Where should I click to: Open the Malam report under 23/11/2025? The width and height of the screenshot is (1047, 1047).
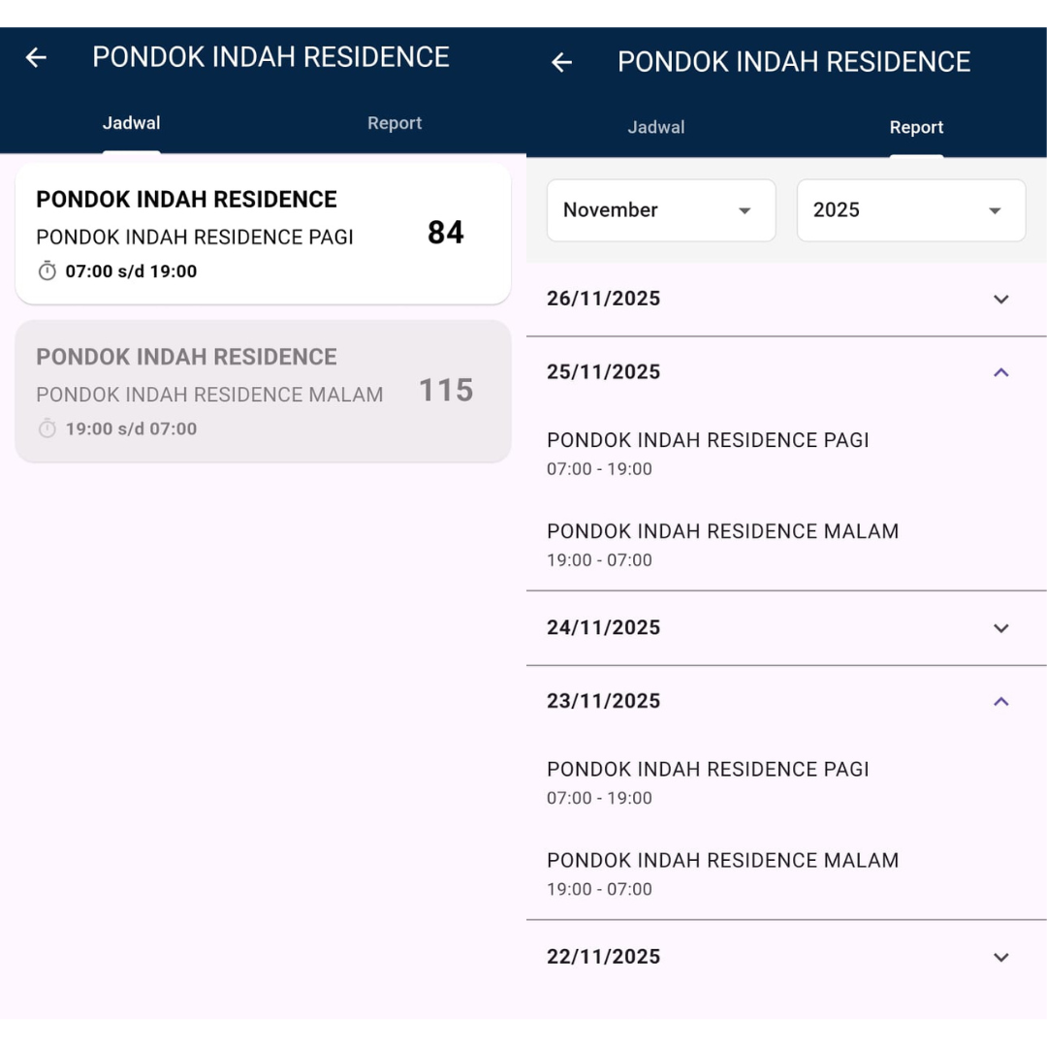[722, 873]
